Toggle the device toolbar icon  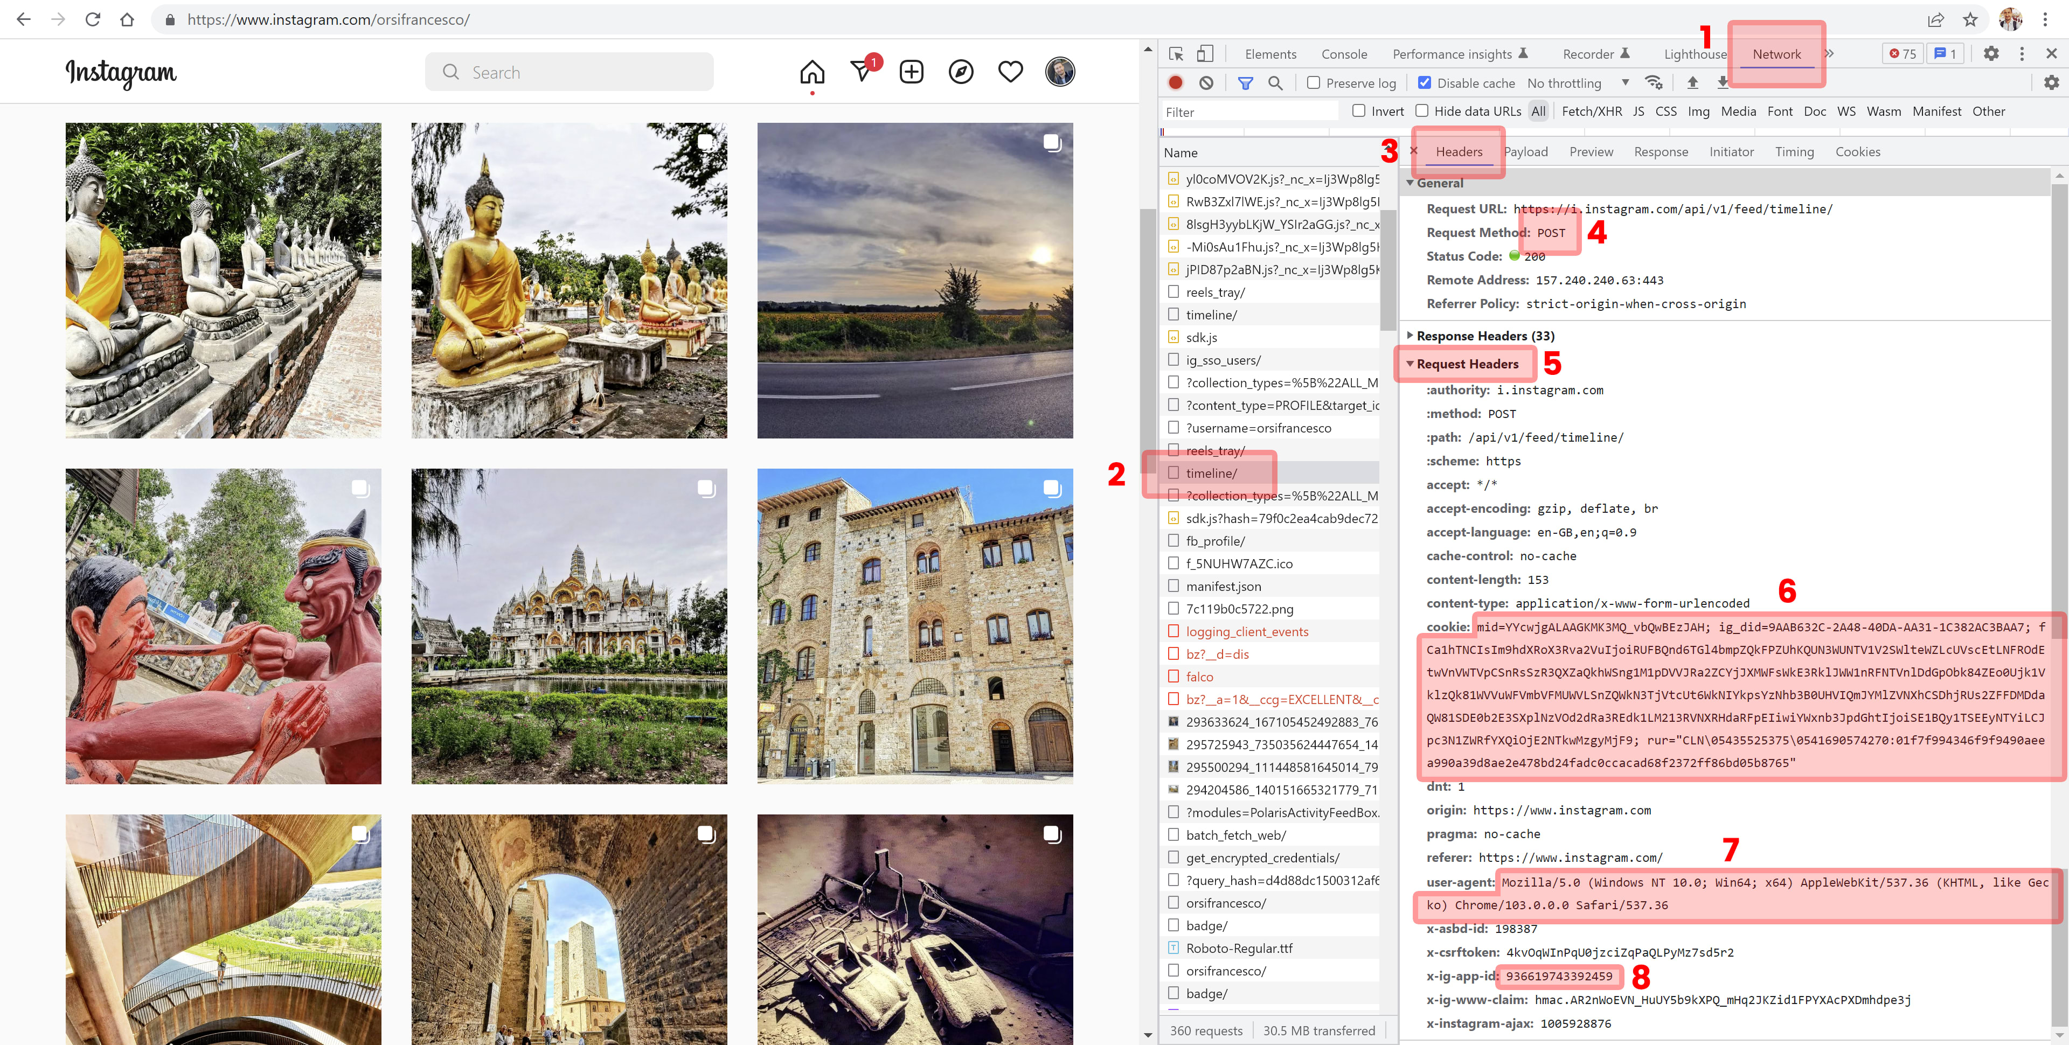[1205, 54]
